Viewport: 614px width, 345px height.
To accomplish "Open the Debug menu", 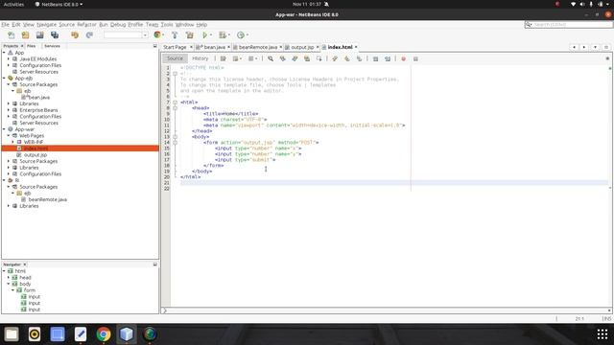I will pyautogui.click(x=118, y=24).
